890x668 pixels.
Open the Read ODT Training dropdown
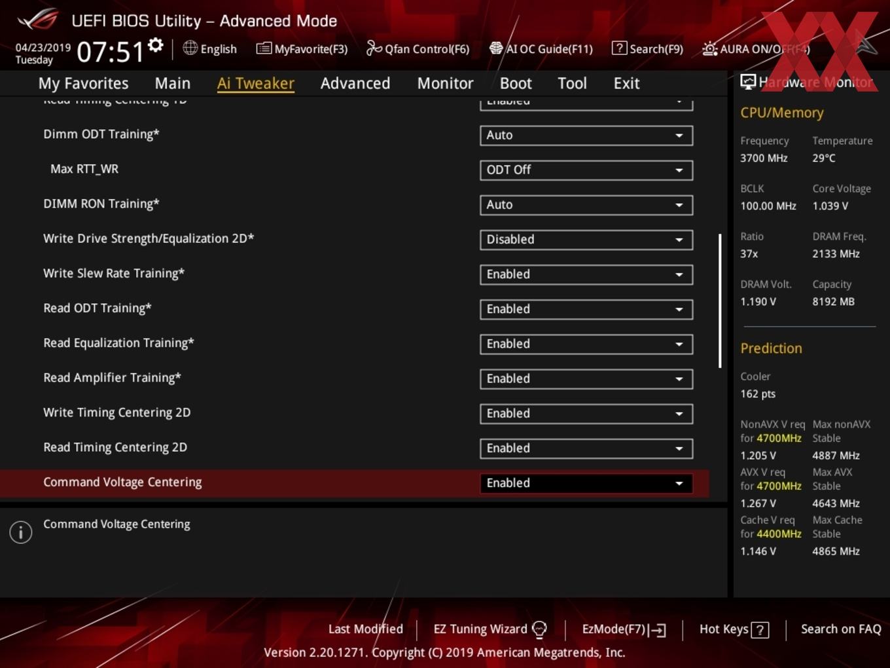(586, 308)
